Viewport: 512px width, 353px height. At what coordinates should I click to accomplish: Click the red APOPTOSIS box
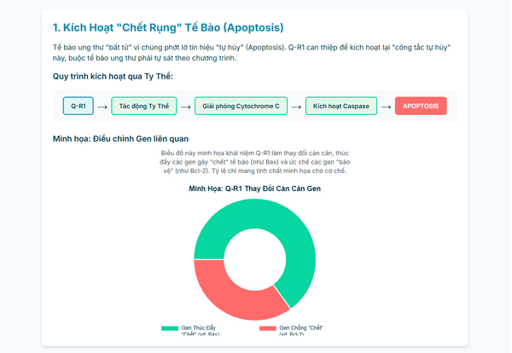[x=421, y=107]
